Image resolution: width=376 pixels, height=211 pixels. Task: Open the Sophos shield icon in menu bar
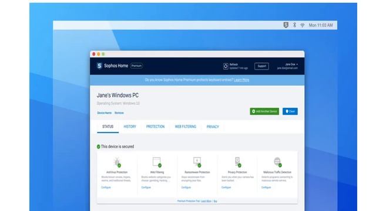[x=286, y=25]
